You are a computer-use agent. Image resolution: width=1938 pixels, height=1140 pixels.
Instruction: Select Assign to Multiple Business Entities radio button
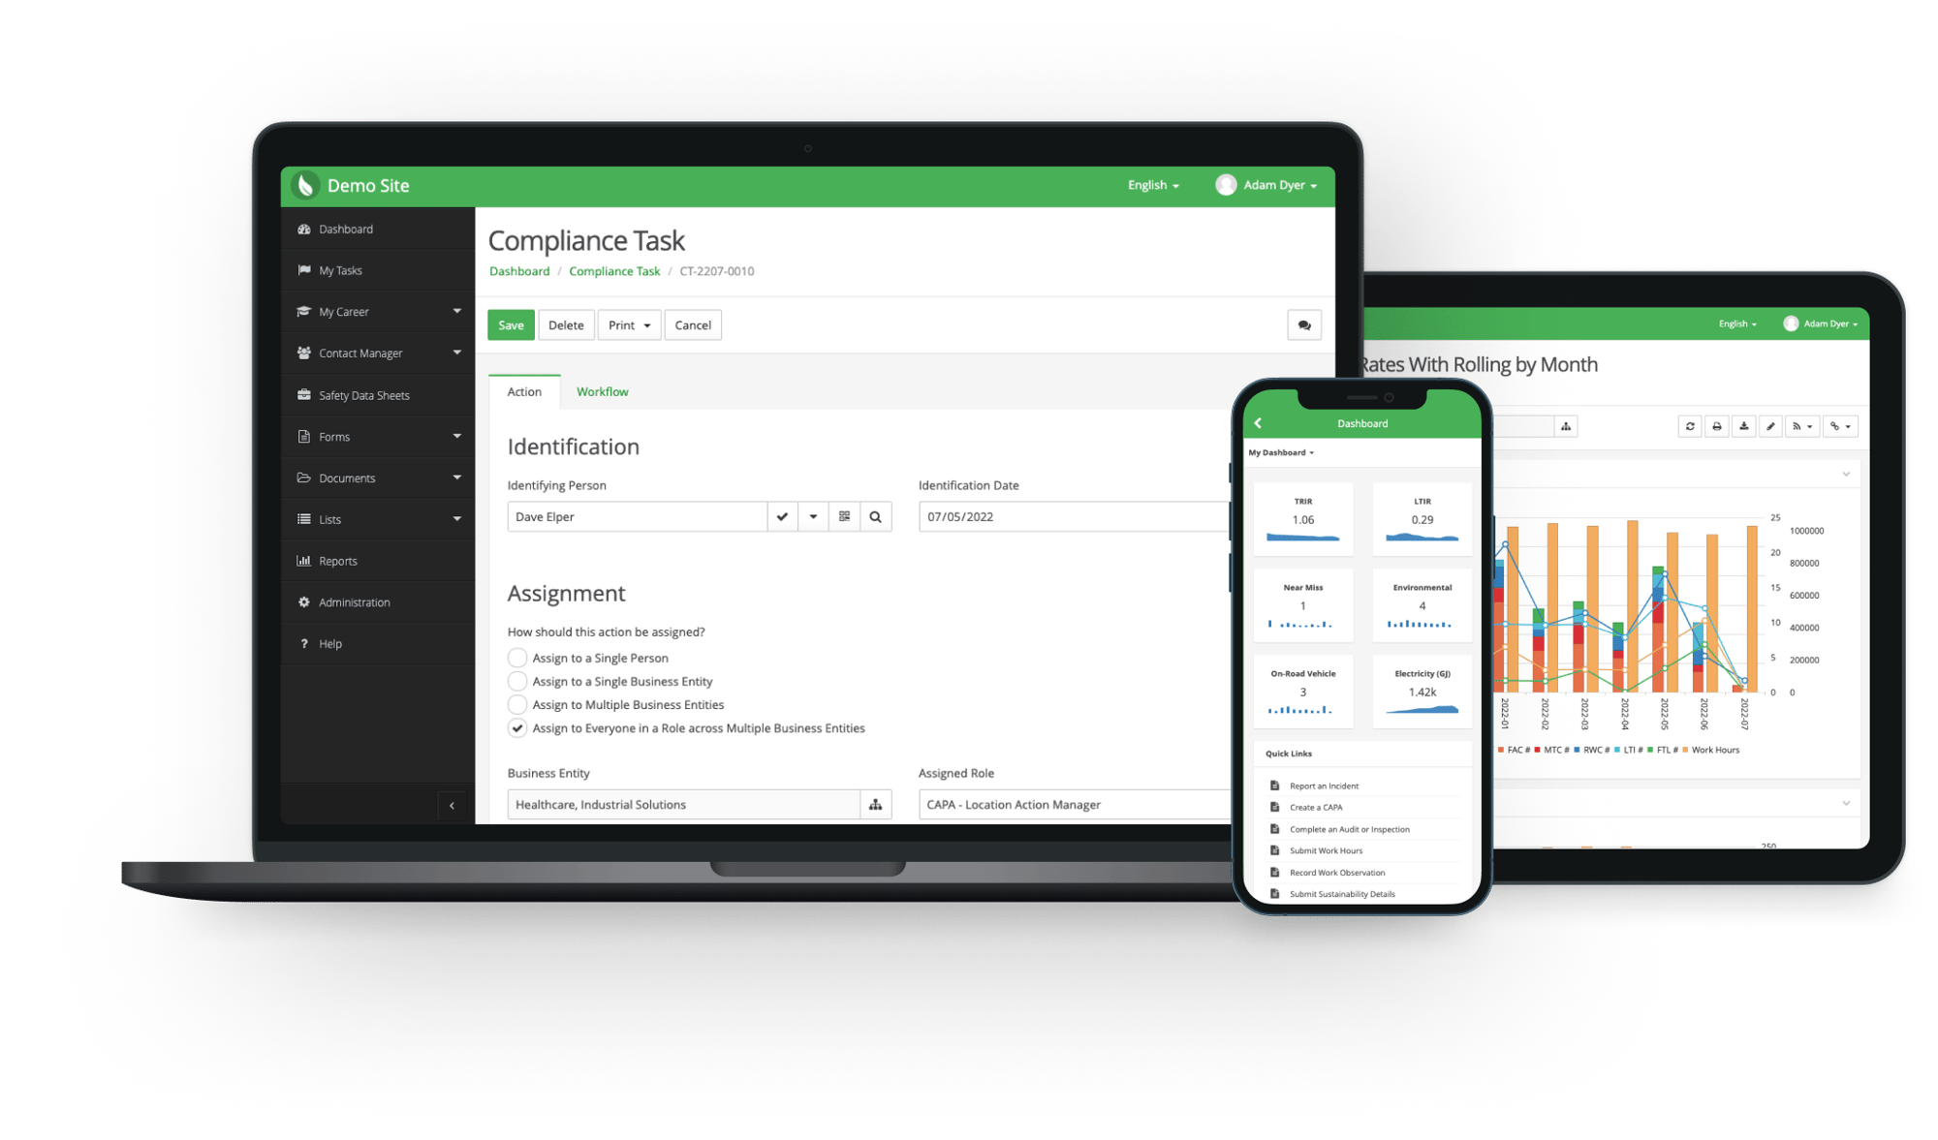point(518,704)
